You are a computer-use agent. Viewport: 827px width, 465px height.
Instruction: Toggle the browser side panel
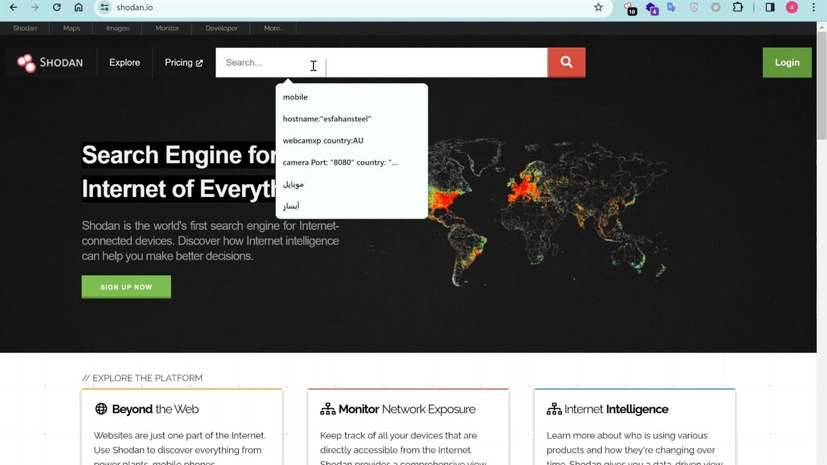click(770, 8)
